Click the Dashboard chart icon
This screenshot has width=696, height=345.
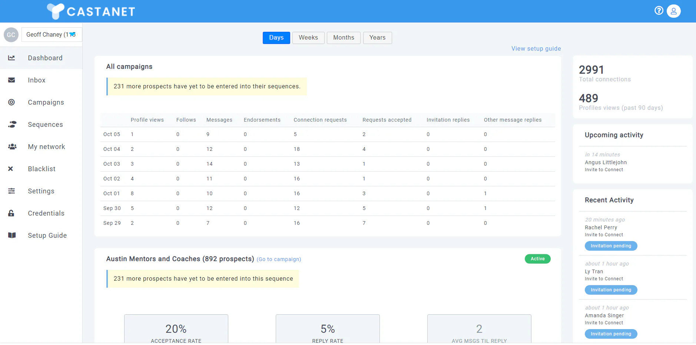coord(11,58)
